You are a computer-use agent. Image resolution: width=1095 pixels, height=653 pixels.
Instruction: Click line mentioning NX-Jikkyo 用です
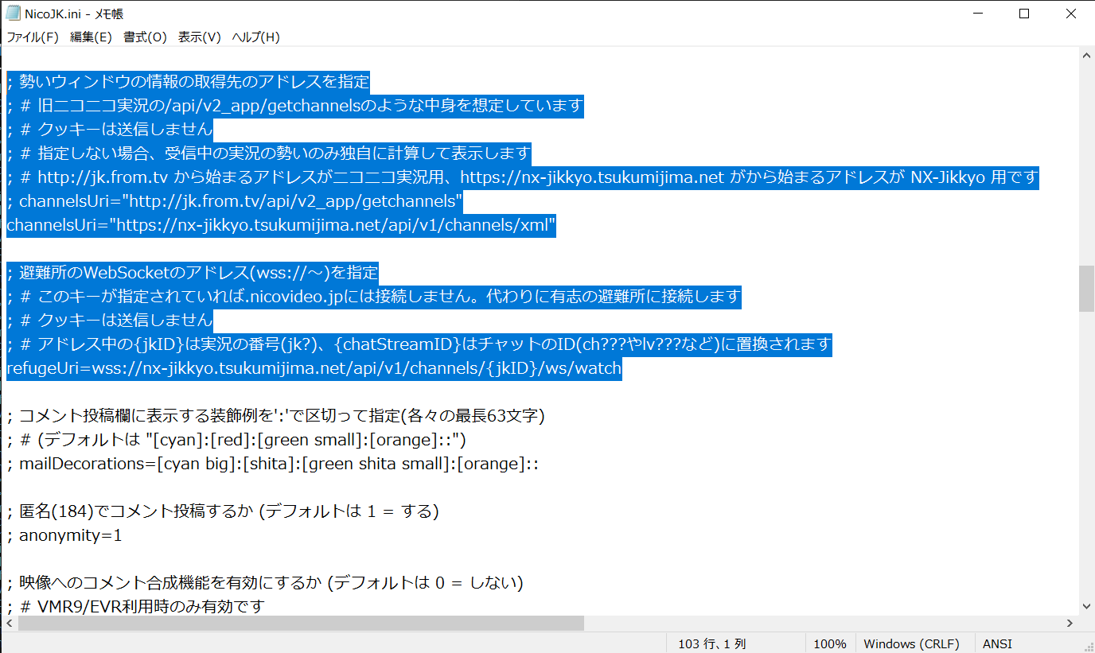point(523,177)
